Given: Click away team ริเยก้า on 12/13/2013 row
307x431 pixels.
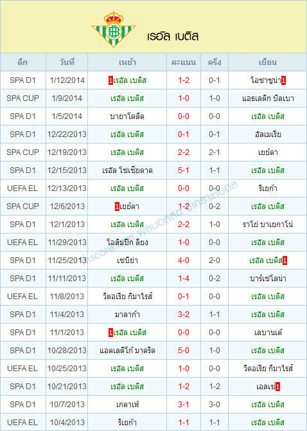Looking at the screenshot, I should point(268,188).
